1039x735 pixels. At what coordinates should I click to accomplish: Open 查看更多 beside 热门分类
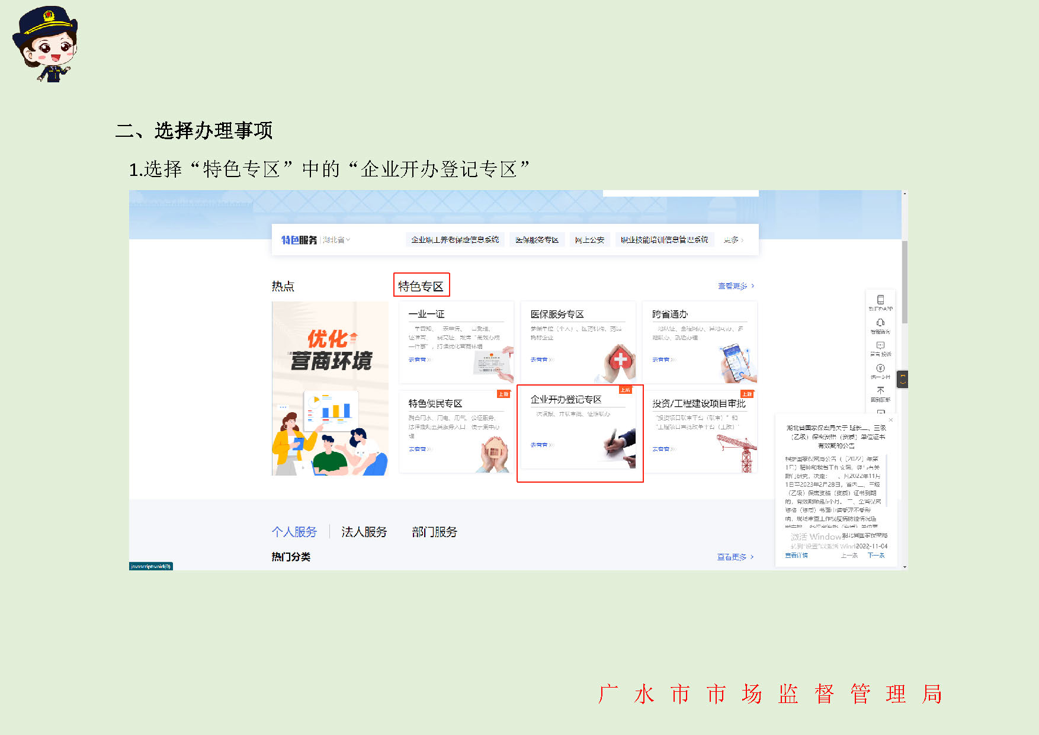pyautogui.click(x=735, y=557)
